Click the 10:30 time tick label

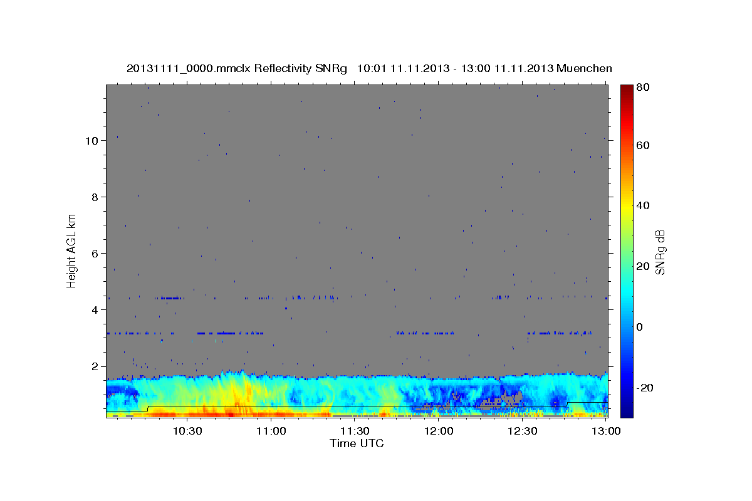point(187,431)
